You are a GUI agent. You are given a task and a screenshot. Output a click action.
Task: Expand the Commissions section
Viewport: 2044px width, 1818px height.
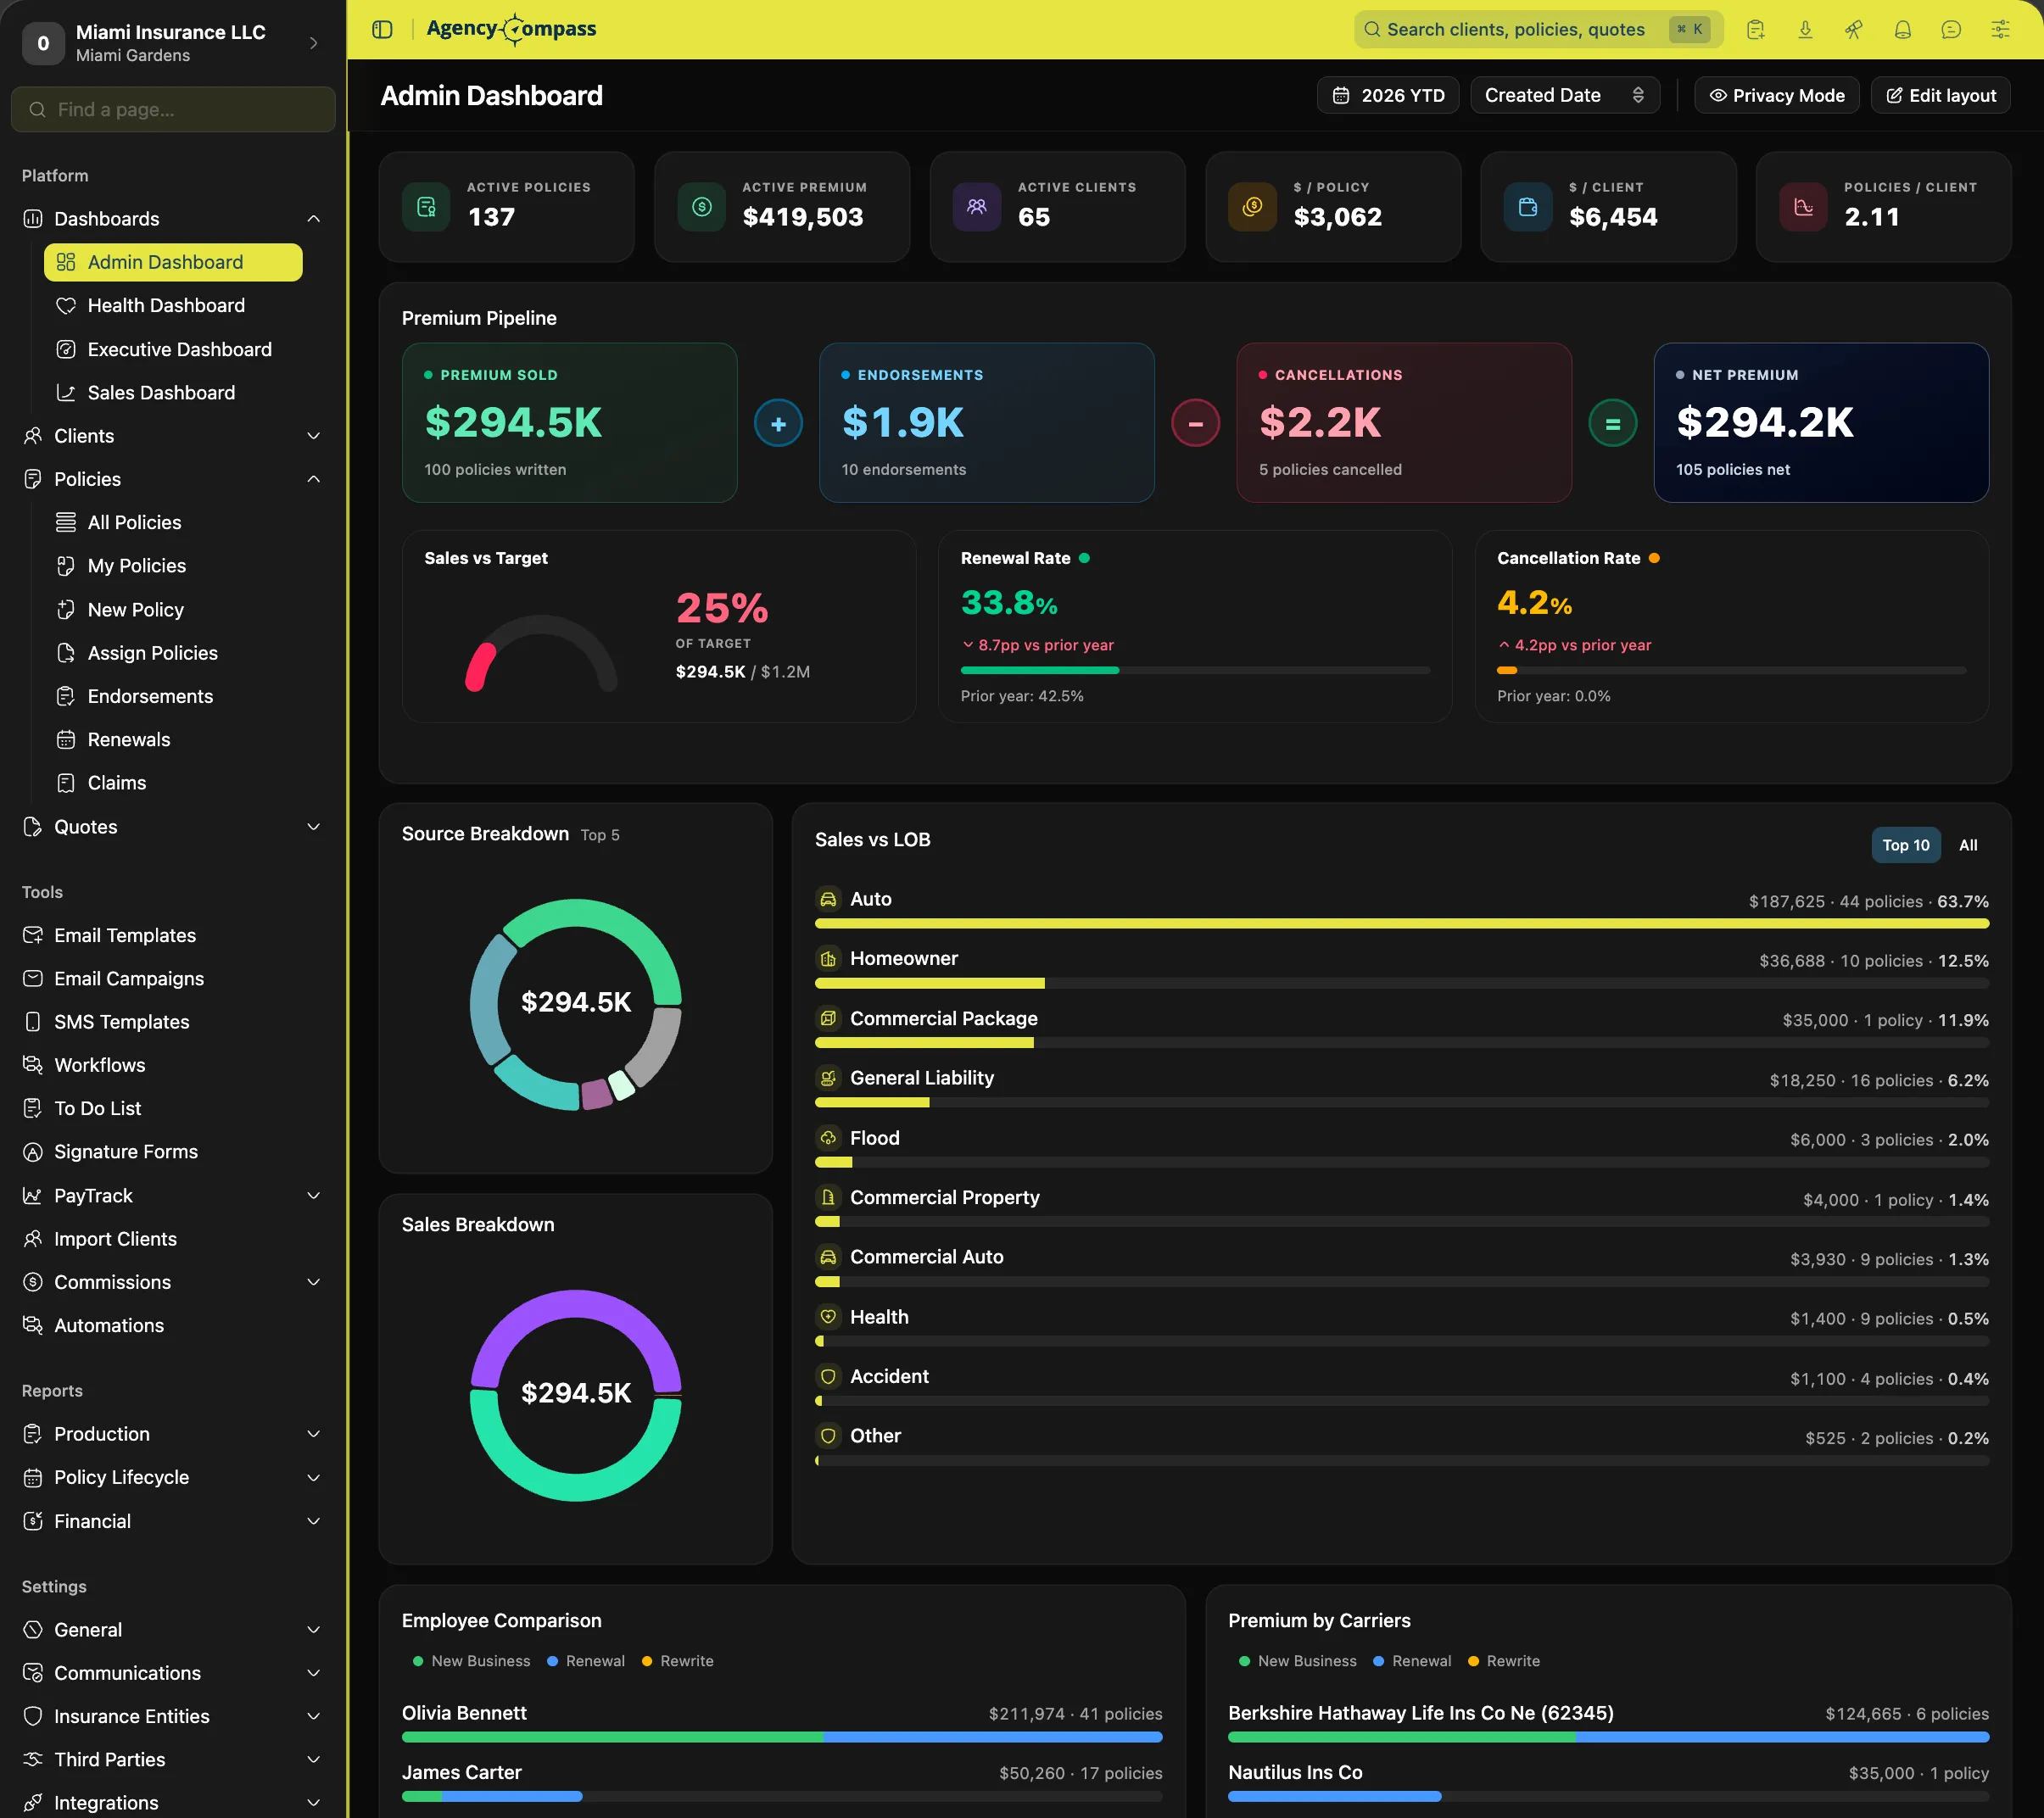click(173, 1282)
